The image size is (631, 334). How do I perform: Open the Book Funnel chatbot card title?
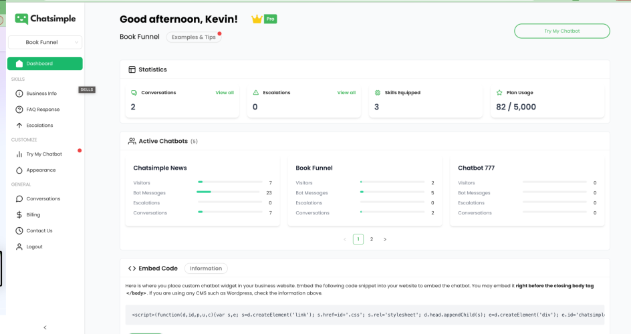click(314, 168)
